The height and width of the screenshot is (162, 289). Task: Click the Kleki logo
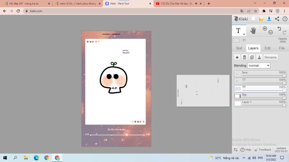(241, 19)
